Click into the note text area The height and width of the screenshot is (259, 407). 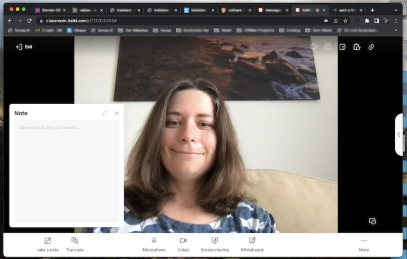(x=66, y=169)
